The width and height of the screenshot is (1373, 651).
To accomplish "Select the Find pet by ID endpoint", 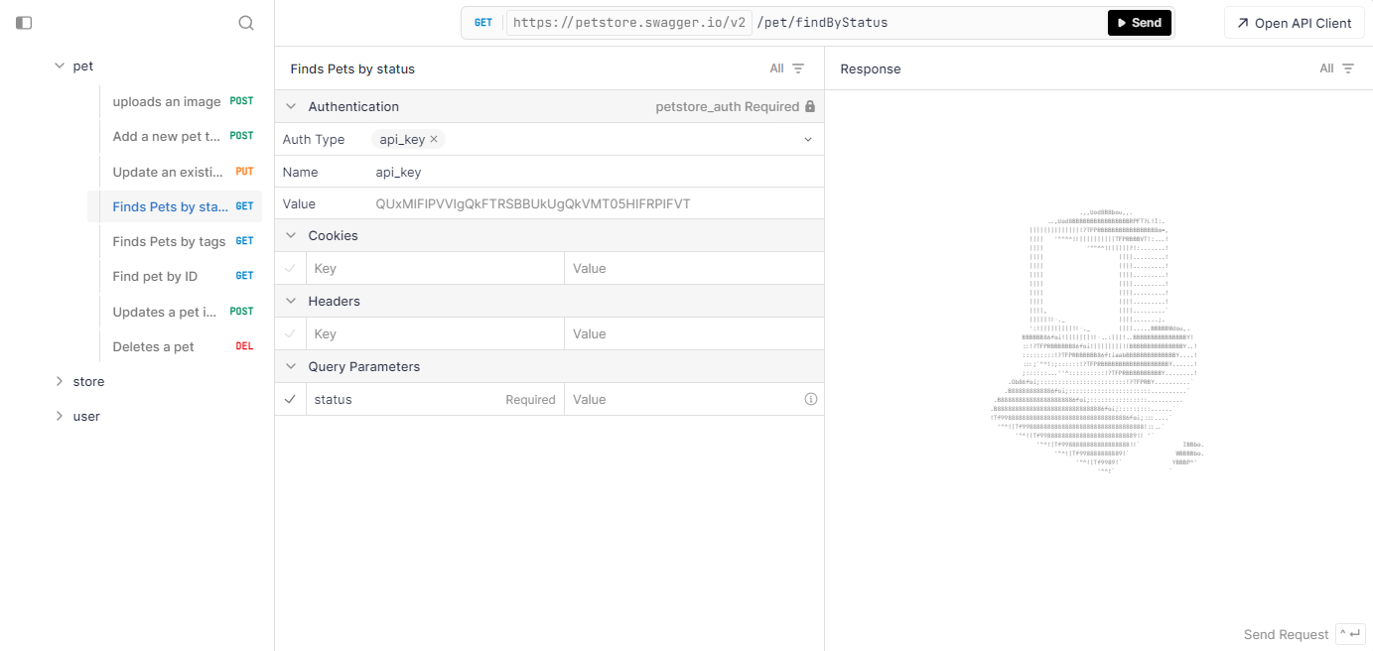I will [154, 276].
